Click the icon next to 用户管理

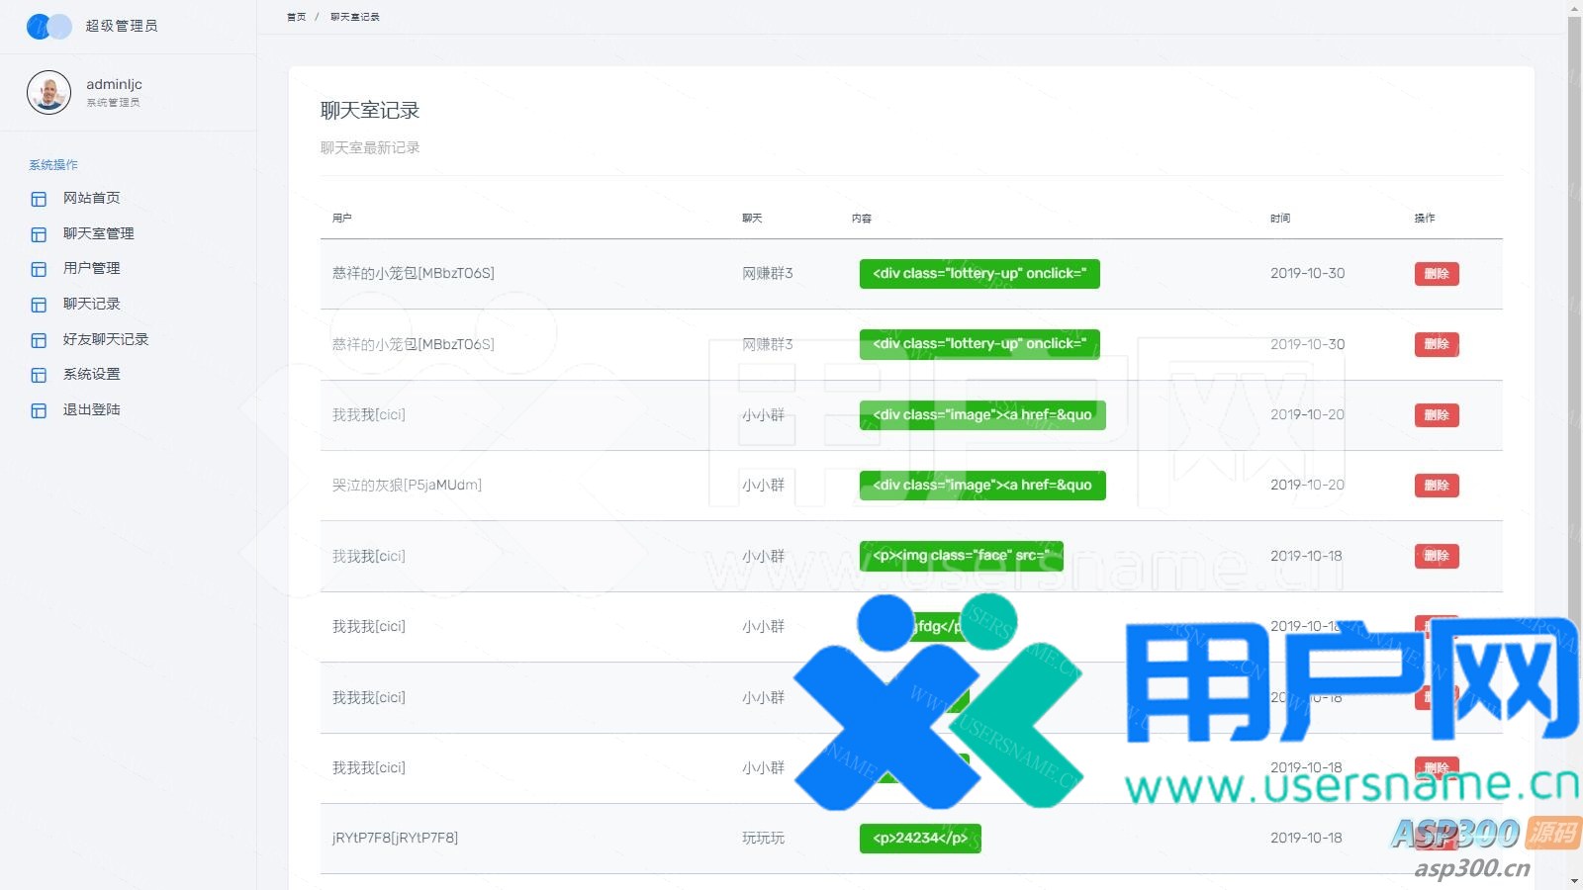tap(39, 269)
